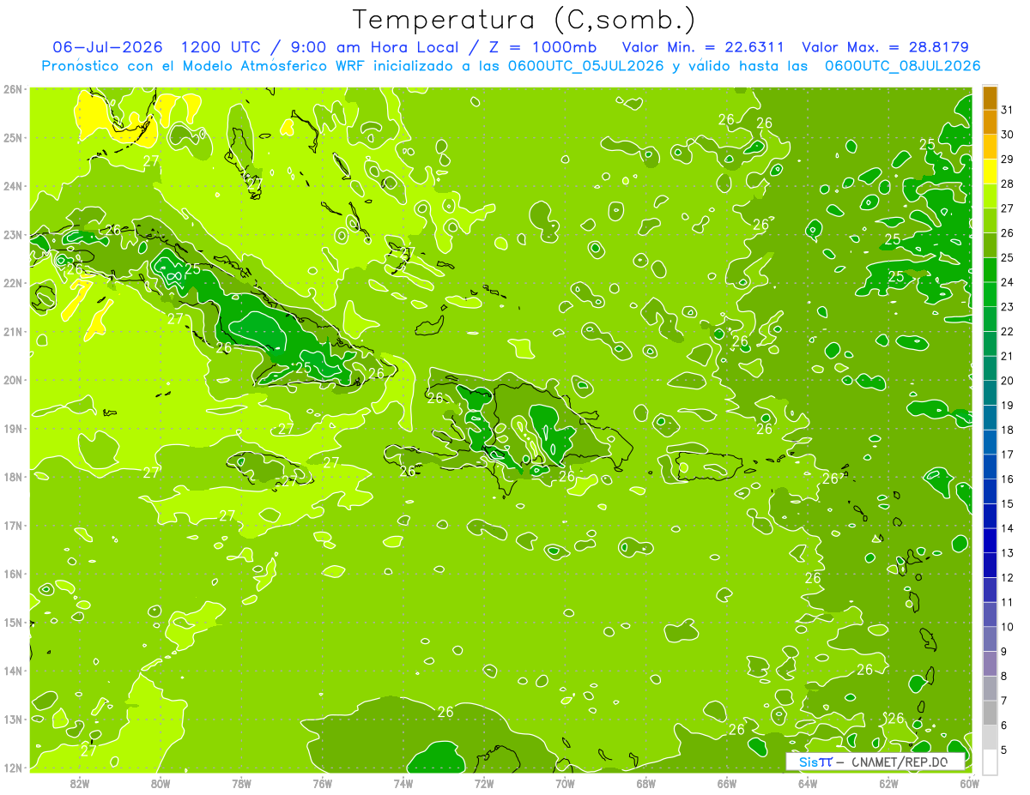Click the legend value '10'
The width and height of the screenshot is (1030, 795).
pyautogui.click(x=1008, y=627)
